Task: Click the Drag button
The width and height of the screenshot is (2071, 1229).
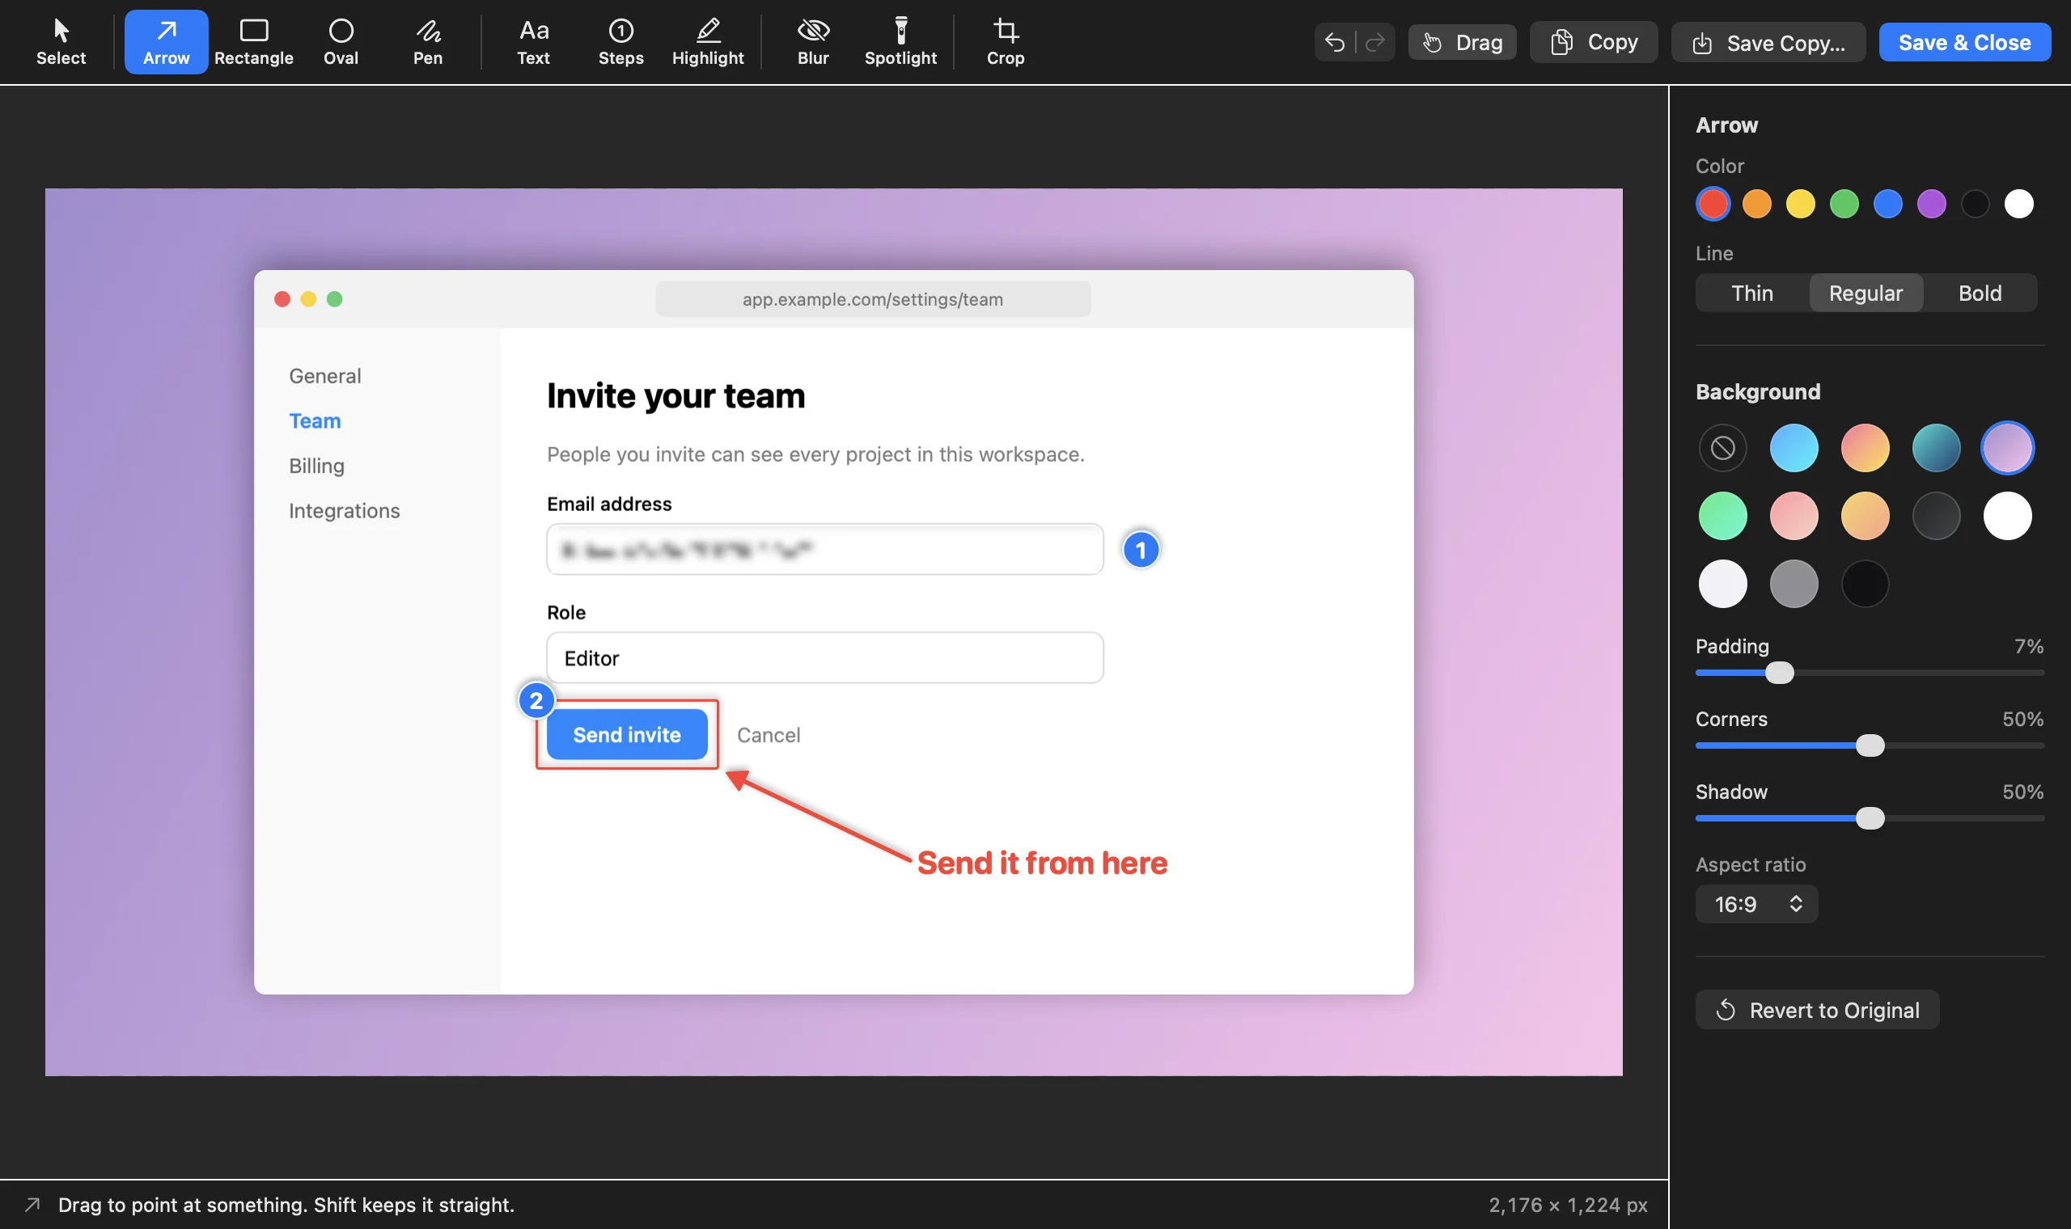Action: [x=1462, y=42]
